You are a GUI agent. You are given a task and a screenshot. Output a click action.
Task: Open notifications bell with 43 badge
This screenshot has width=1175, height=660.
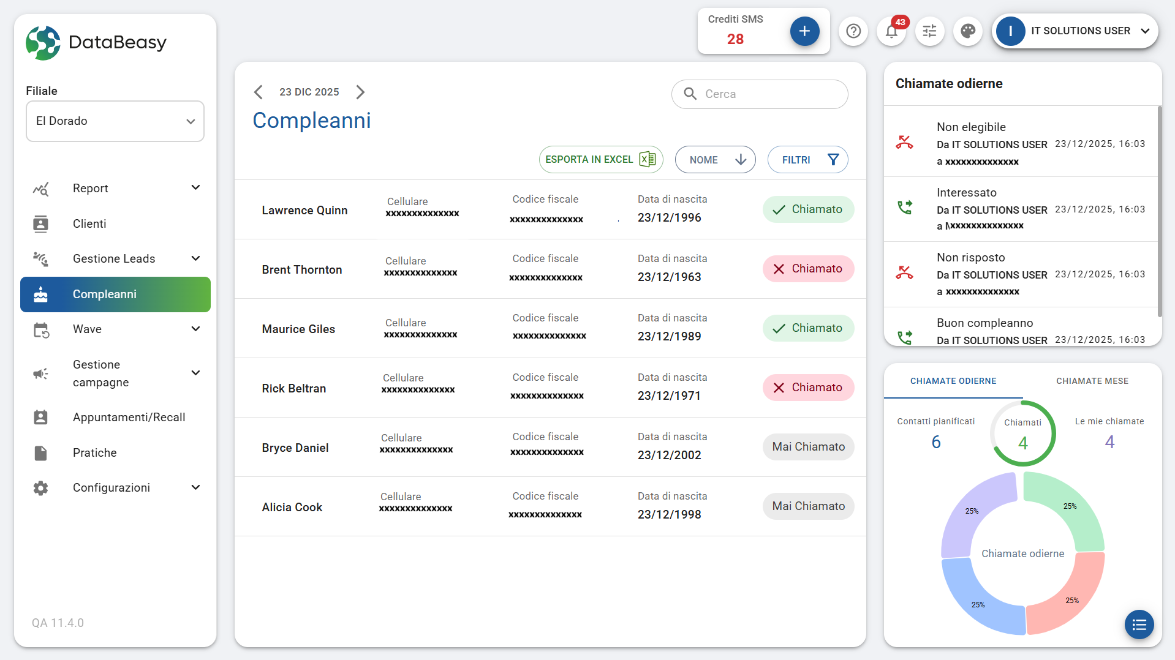(891, 31)
